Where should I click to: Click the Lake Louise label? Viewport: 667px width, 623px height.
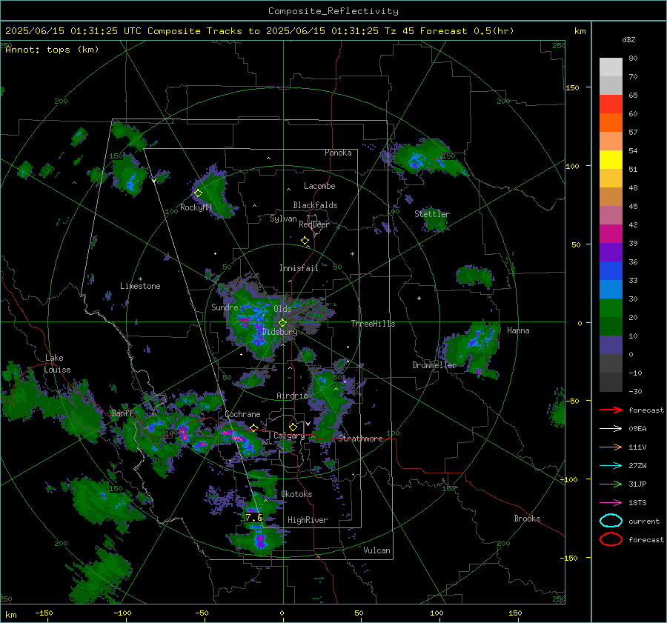click(57, 364)
